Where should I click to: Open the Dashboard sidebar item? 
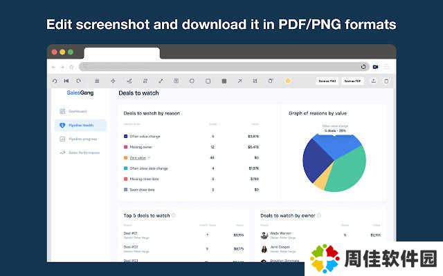pyautogui.click(x=78, y=111)
